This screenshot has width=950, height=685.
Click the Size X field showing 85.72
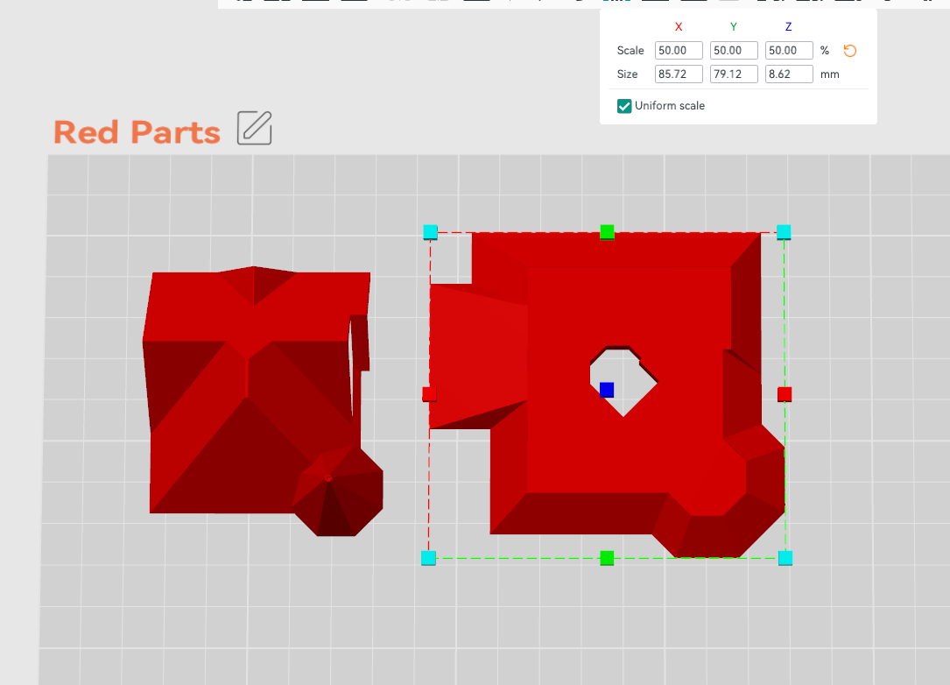[x=679, y=74]
